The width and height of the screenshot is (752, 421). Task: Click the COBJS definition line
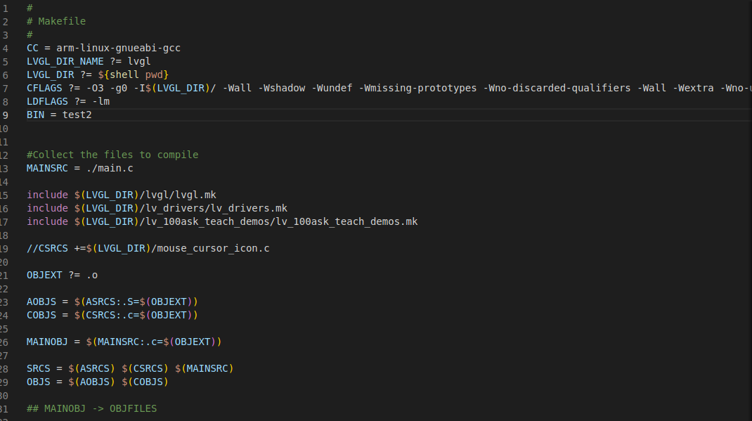point(112,315)
